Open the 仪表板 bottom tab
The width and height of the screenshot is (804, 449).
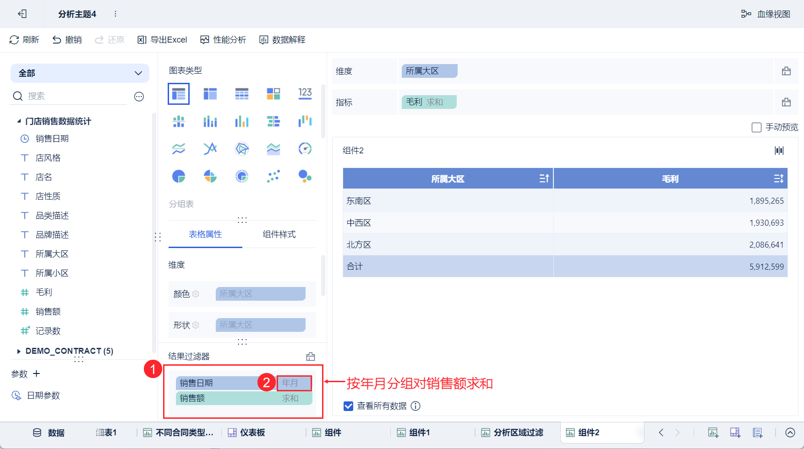[x=246, y=433]
